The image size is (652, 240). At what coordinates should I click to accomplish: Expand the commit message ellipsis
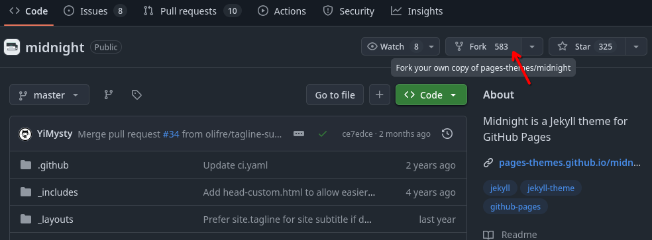coord(299,134)
